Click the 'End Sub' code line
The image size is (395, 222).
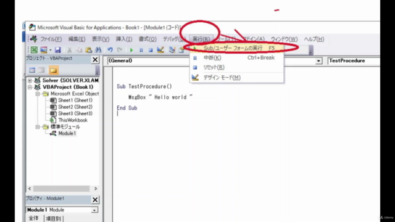coord(127,108)
